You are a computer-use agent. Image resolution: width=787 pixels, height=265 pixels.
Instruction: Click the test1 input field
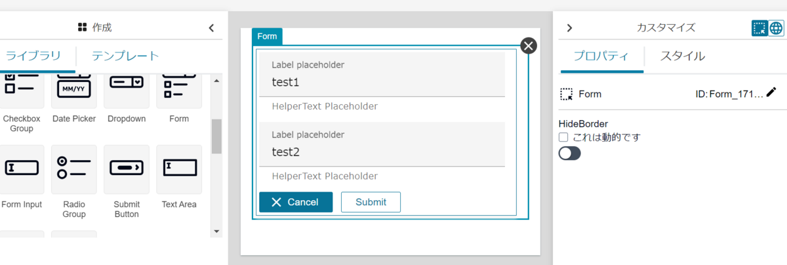(382, 75)
